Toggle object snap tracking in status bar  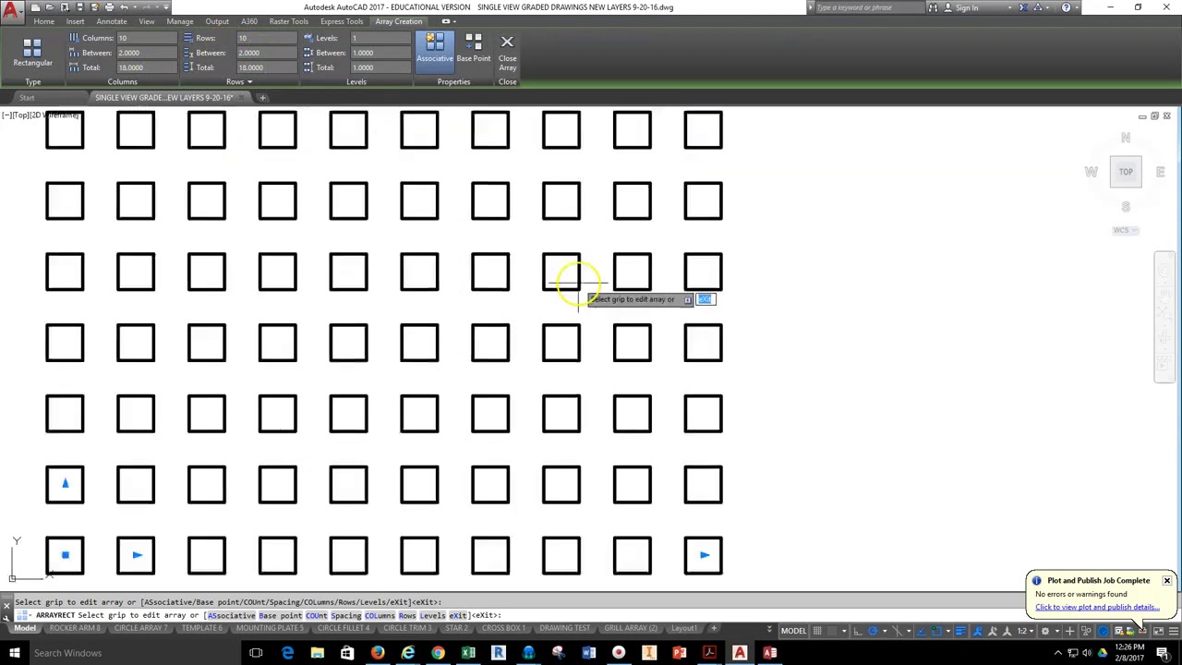921,631
